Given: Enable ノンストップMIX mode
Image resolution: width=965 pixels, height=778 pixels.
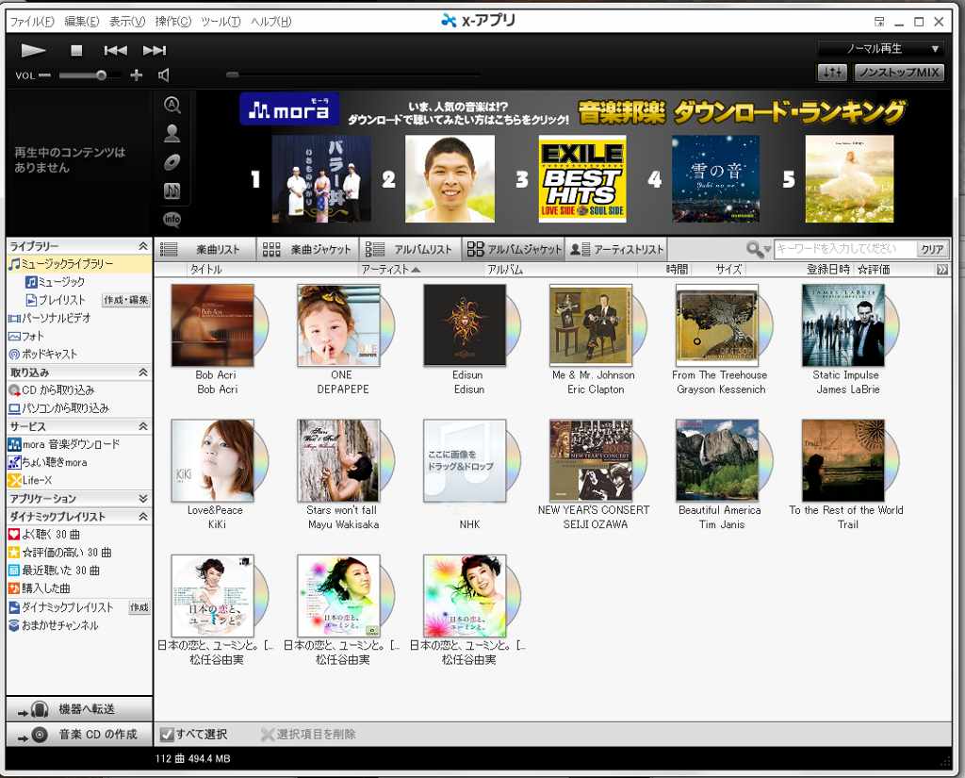Looking at the screenshot, I should 898,72.
